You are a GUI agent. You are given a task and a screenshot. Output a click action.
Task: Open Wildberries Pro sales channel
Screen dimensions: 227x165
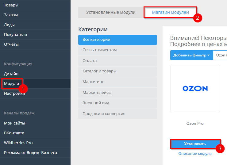click(x=18, y=143)
